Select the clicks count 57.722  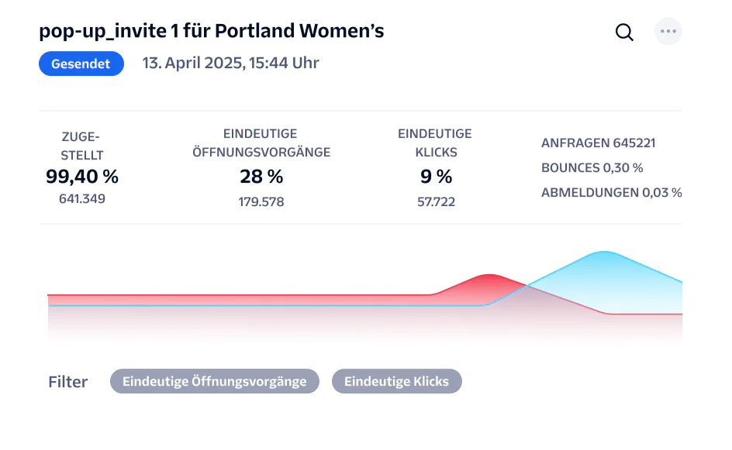436,201
